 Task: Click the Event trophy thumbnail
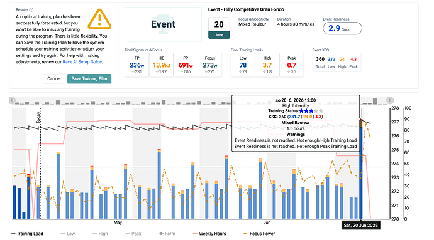point(163,24)
